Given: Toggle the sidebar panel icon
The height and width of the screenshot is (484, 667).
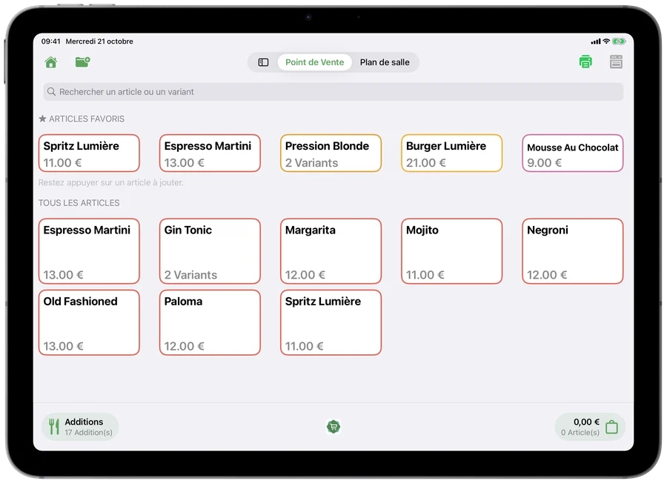Looking at the screenshot, I should 263,62.
